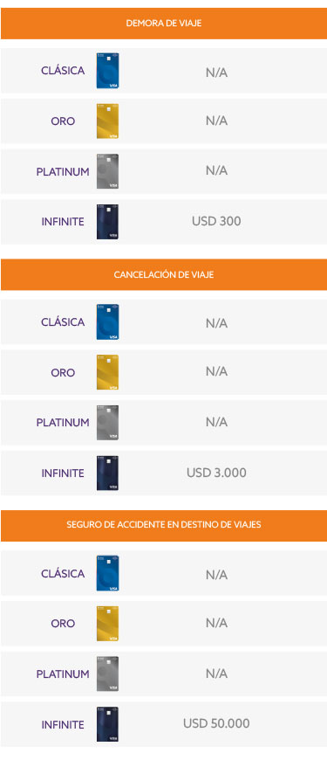327x760 pixels.
Task: Click the Cancelación de Viaje orange header
Action: click(x=164, y=275)
